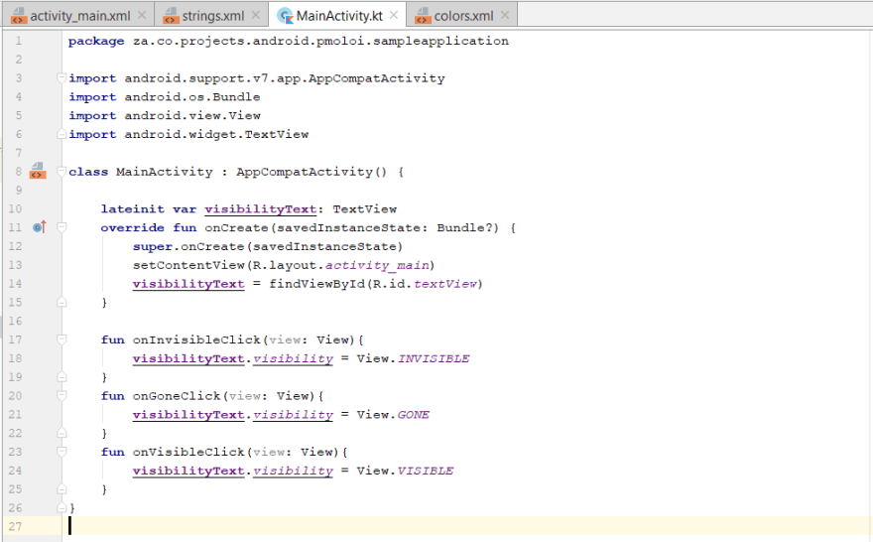Screen dimensions: 873x542
Task: Click the override gutter icon on line 11
Action: pyautogui.click(x=40, y=227)
